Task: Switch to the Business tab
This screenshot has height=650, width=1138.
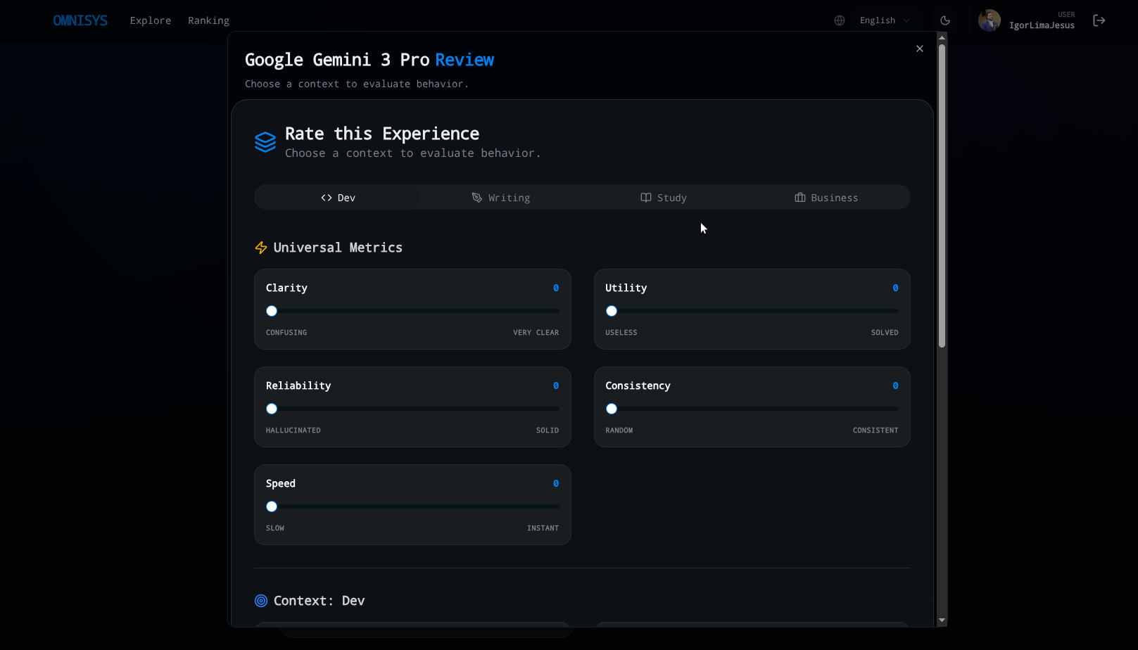Action: pyautogui.click(x=826, y=197)
